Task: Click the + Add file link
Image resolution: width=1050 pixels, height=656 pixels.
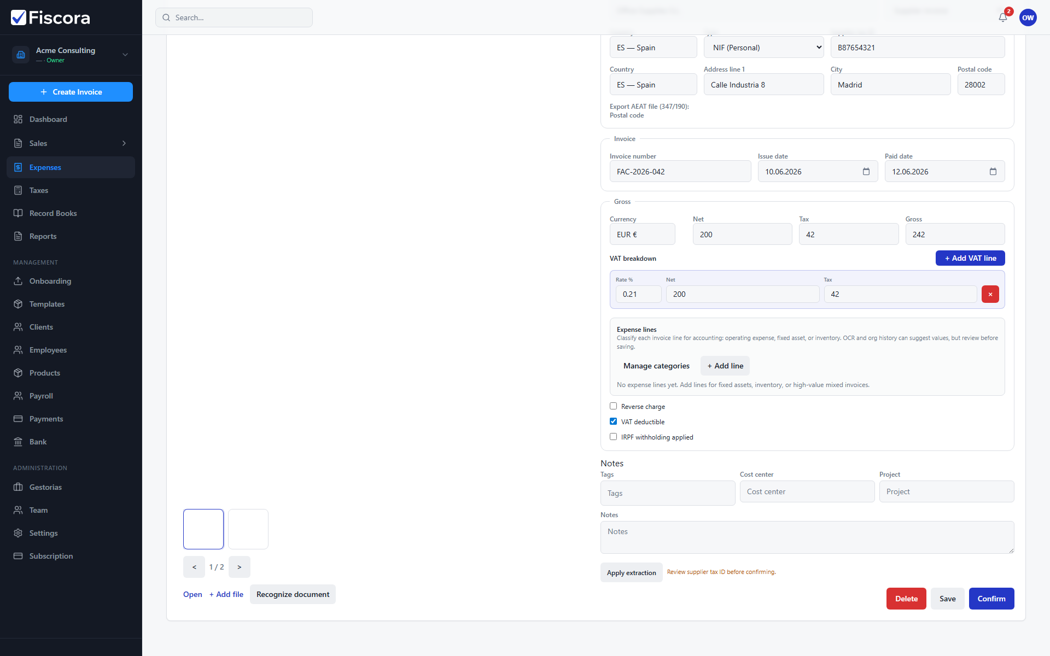Action: [x=226, y=594]
